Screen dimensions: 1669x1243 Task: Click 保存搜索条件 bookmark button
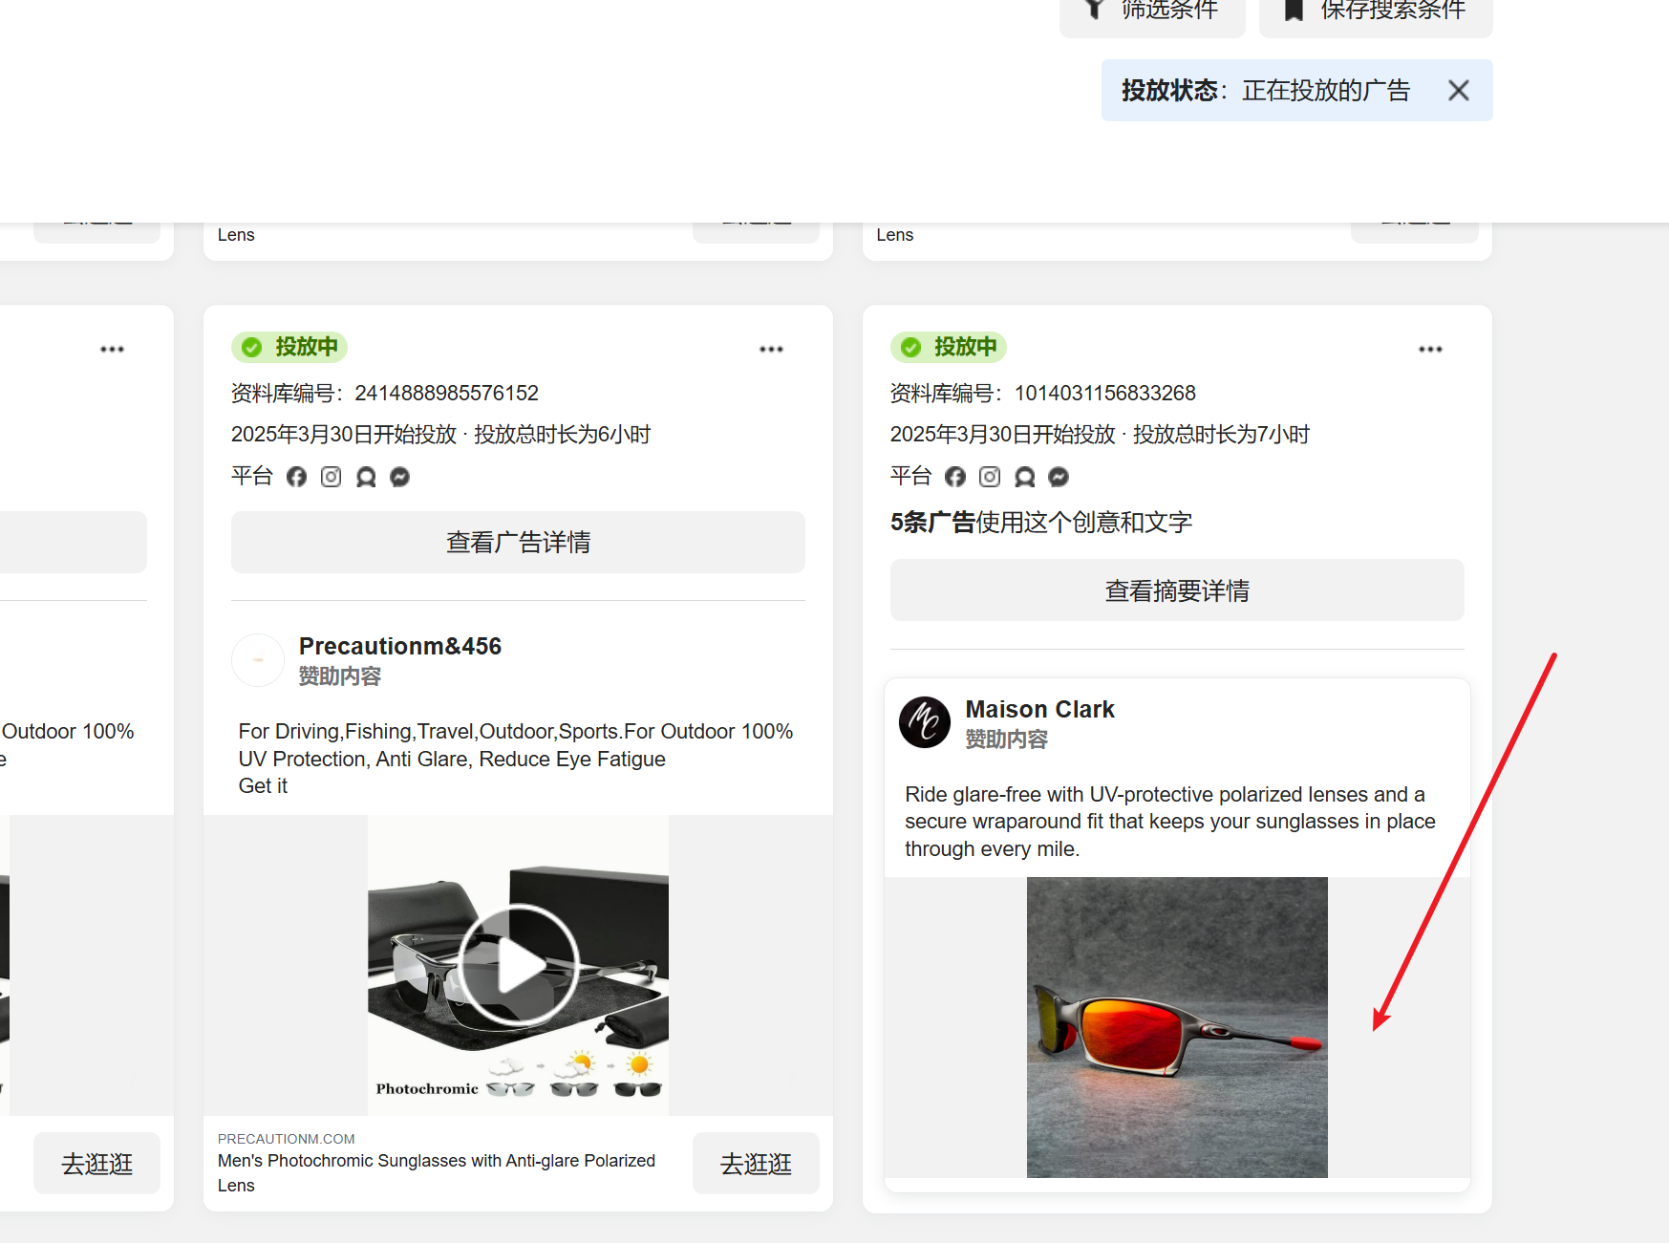tap(1376, 11)
